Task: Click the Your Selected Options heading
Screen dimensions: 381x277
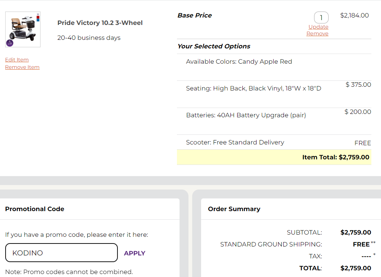Action: (x=214, y=46)
